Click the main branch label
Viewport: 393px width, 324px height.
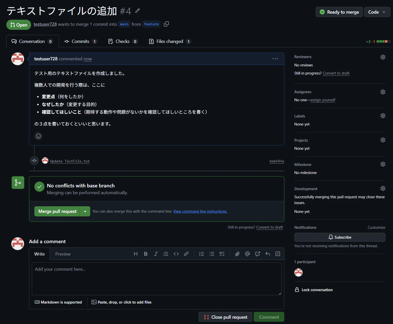[124, 24]
